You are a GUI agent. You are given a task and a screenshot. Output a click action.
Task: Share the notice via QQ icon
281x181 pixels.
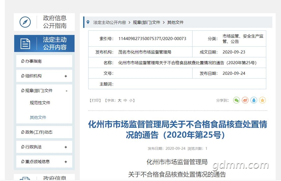(x=254, y=100)
